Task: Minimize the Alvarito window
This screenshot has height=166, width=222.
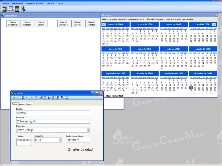Action: pyautogui.click(x=93, y=93)
